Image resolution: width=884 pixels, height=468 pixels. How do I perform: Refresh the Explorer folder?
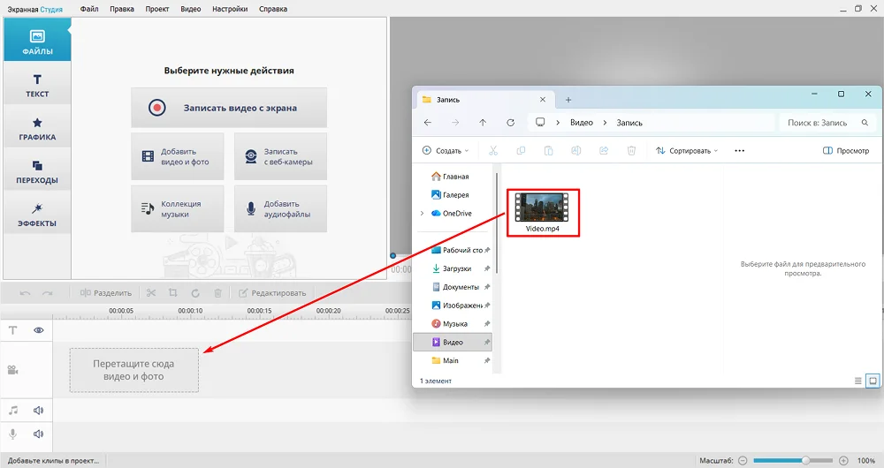coord(510,122)
